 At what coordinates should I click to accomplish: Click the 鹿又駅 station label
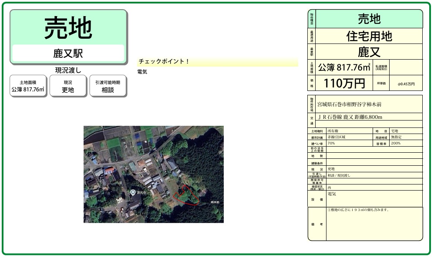point(68,54)
